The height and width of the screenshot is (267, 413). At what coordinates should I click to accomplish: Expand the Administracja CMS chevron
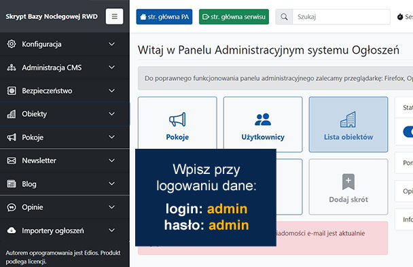112,67
